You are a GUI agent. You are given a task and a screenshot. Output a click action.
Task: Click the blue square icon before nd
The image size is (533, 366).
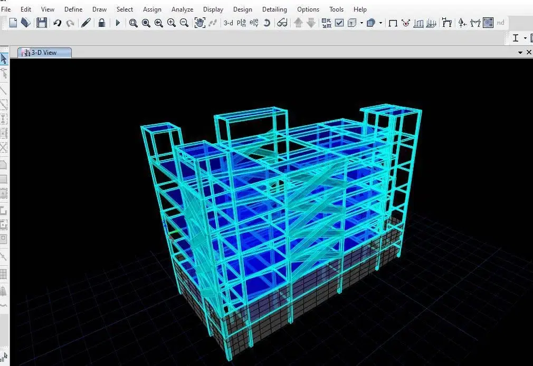coord(488,23)
